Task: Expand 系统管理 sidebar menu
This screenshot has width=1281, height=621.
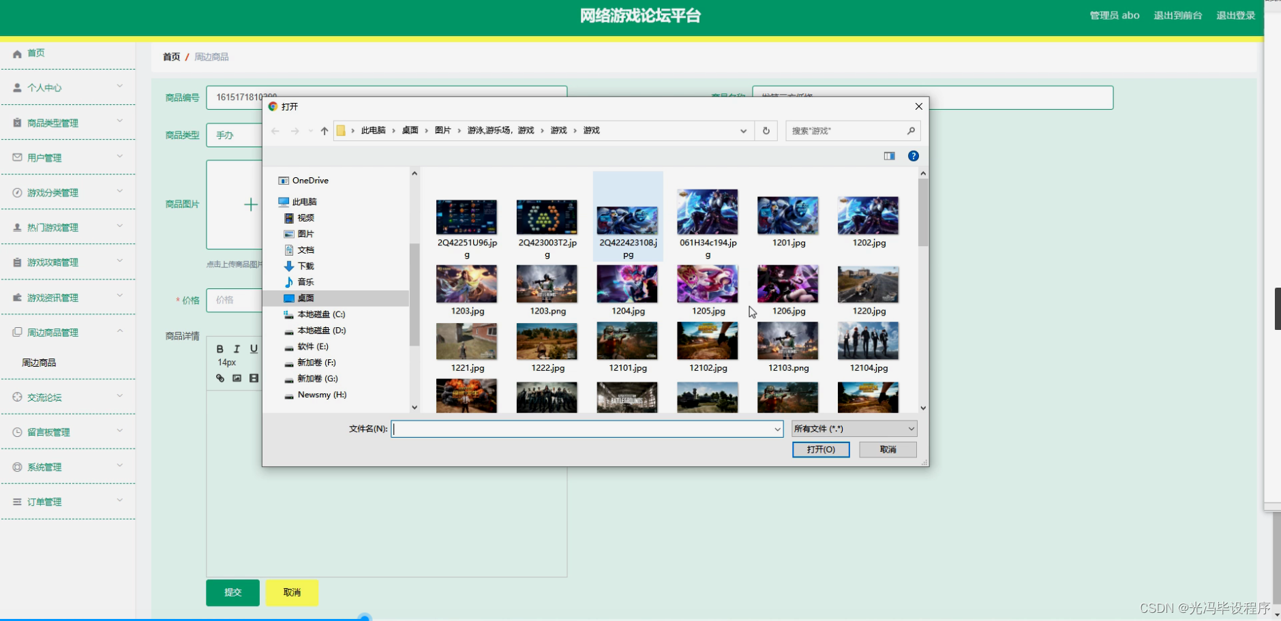Action: click(x=68, y=467)
